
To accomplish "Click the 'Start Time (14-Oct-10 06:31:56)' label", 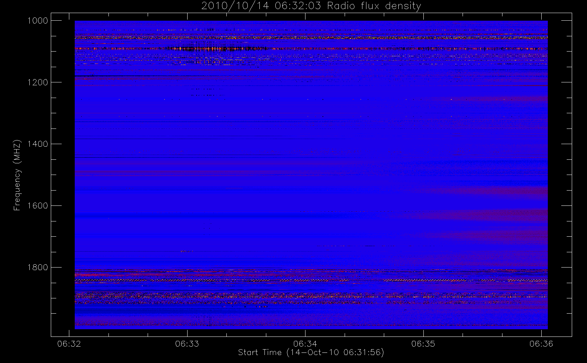I will [x=311, y=352].
